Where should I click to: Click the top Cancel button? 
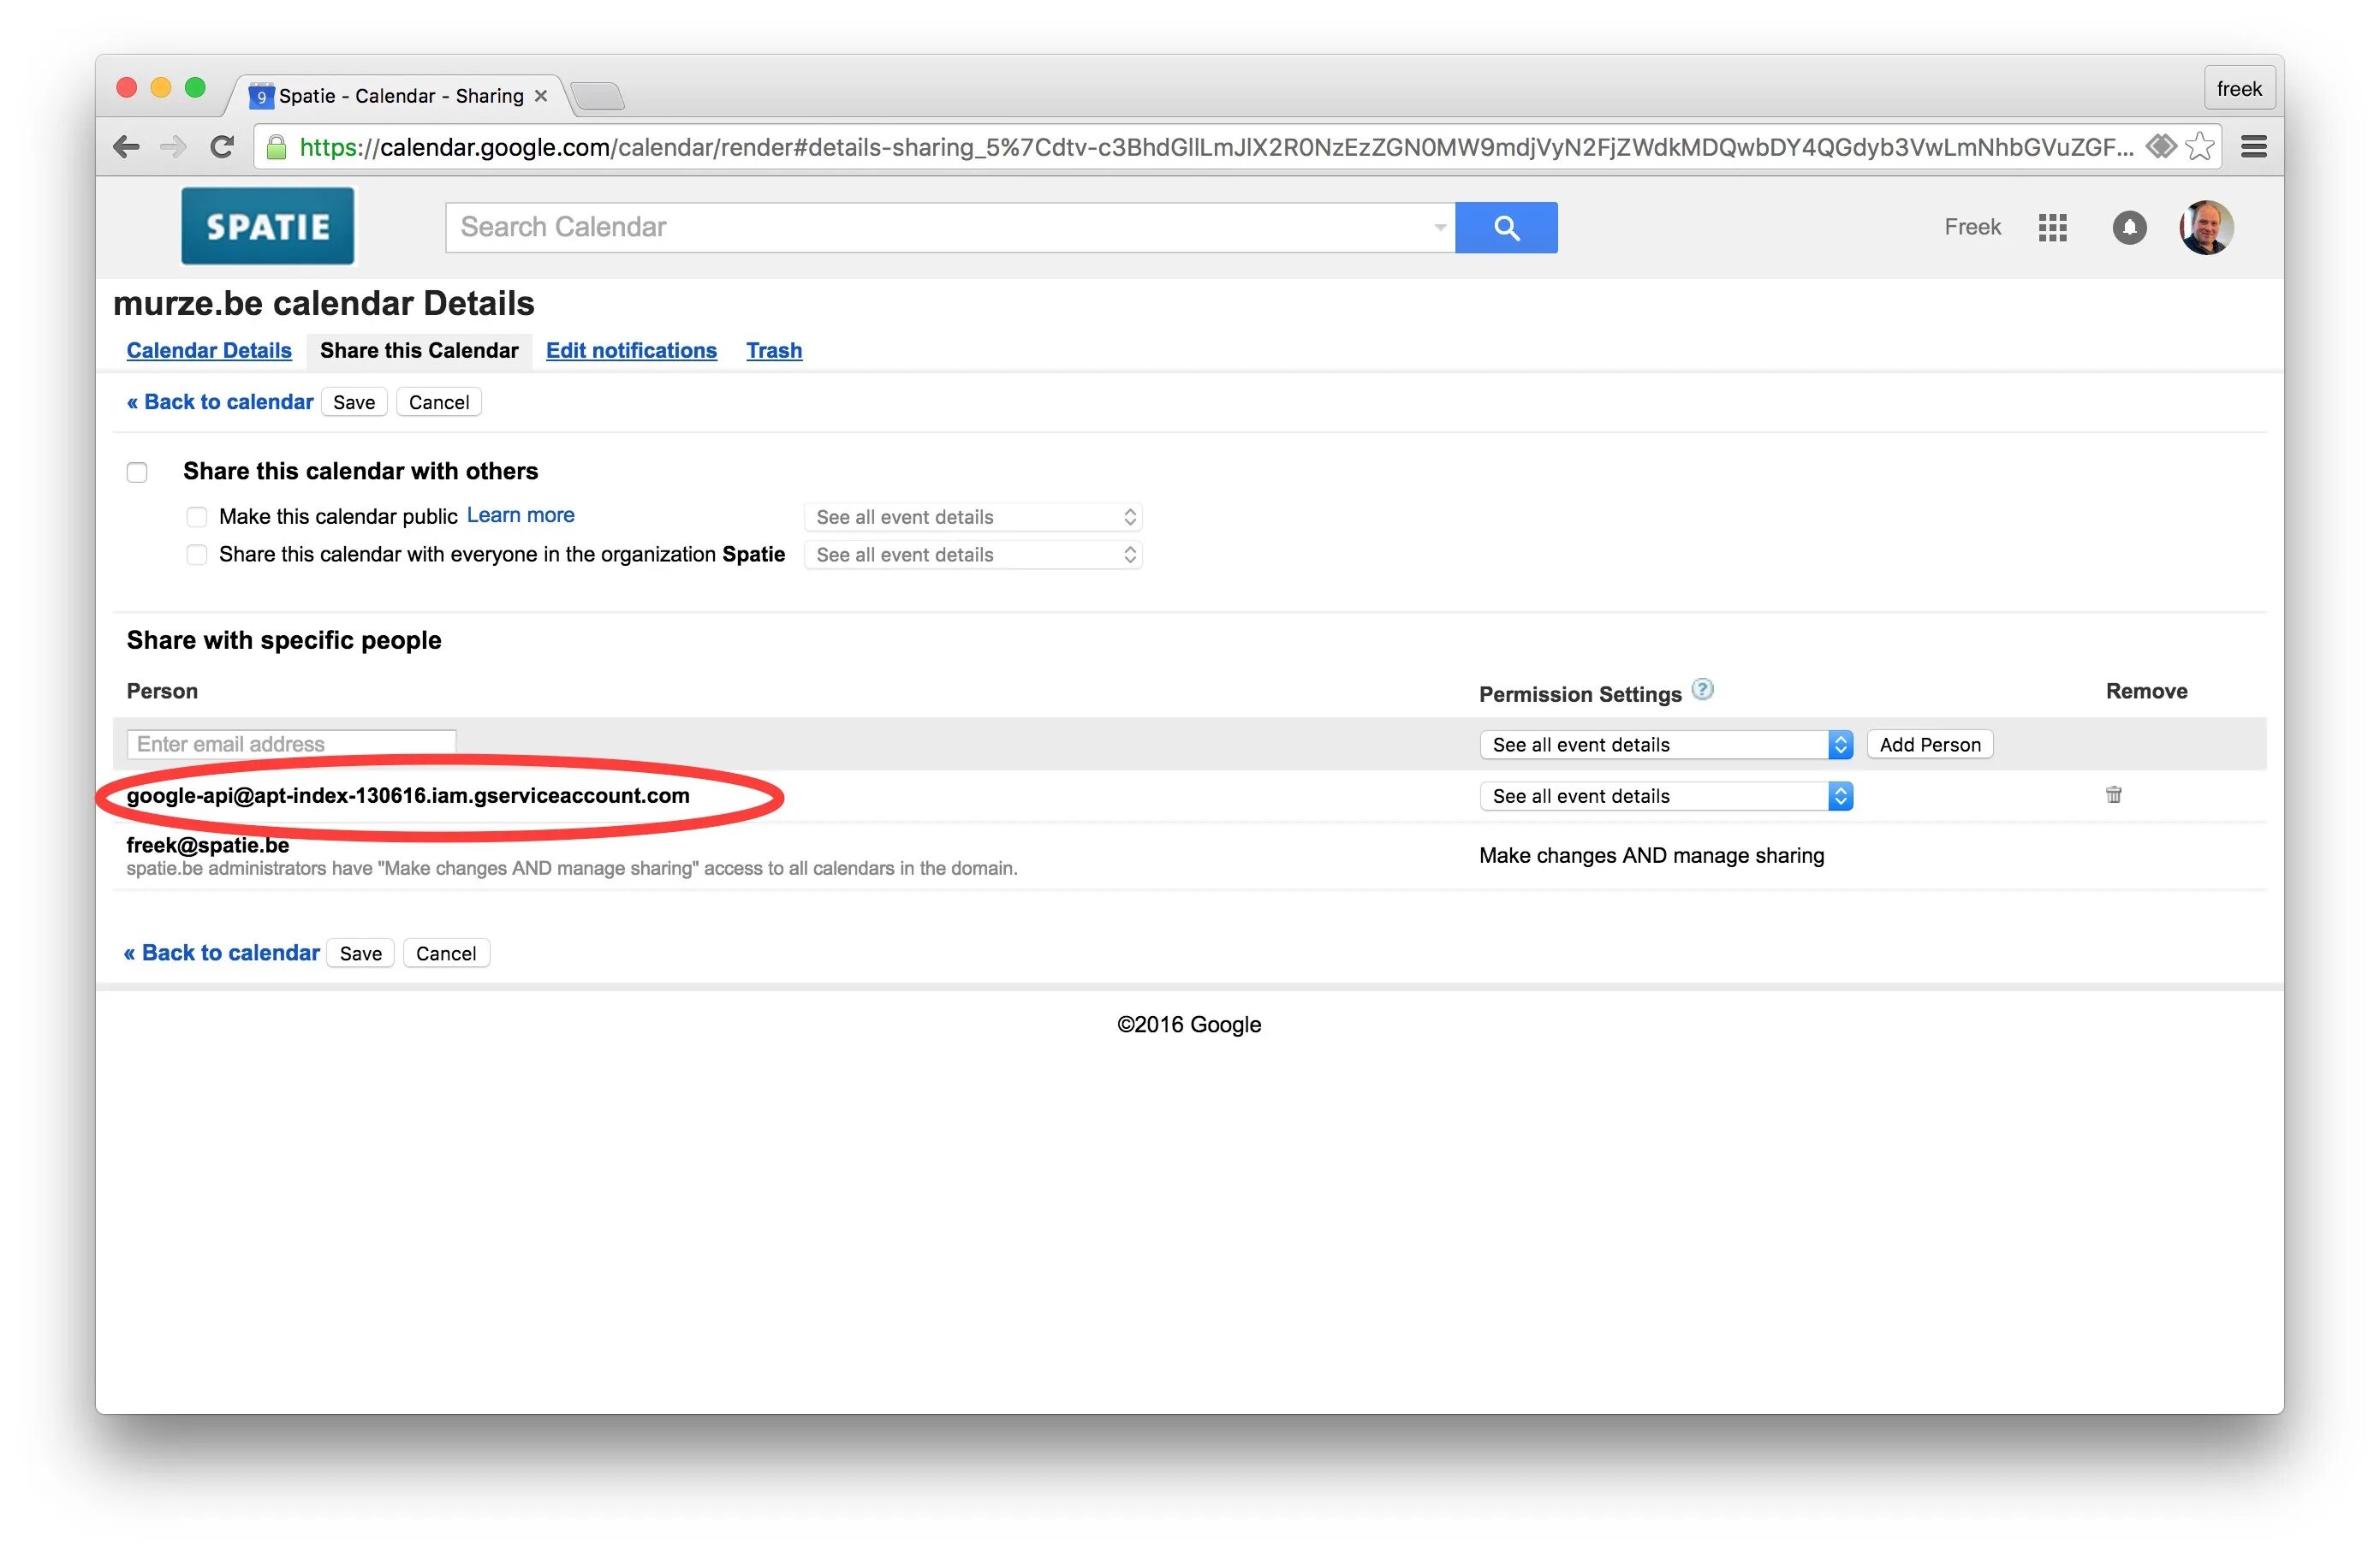[x=439, y=402]
